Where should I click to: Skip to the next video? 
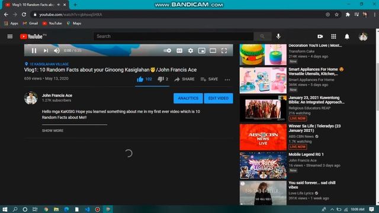point(46,50)
